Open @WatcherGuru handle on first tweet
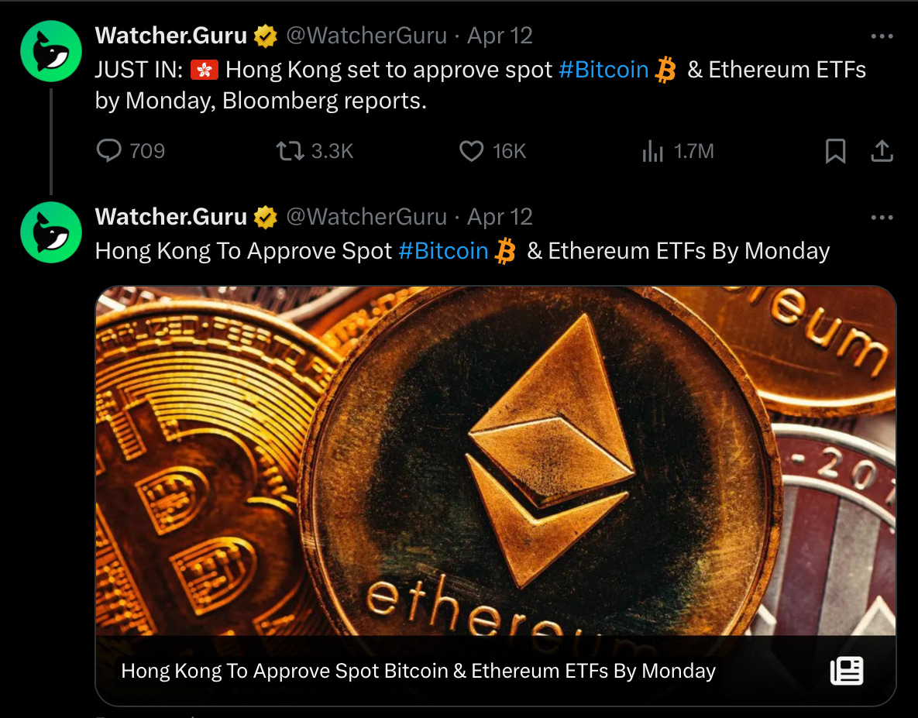Viewport: 918px width, 718px height. 366,36
